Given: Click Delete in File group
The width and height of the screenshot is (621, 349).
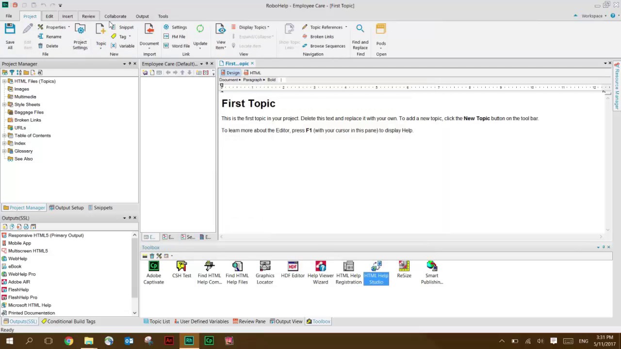Looking at the screenshot, I should pos(48,46).
